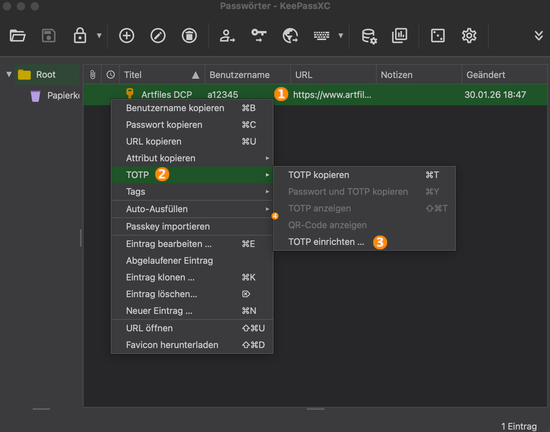This screenshot has height=432, width=550.
Task: Open the 'Auto-Ausfüllen' submenu
Action: 157,209
